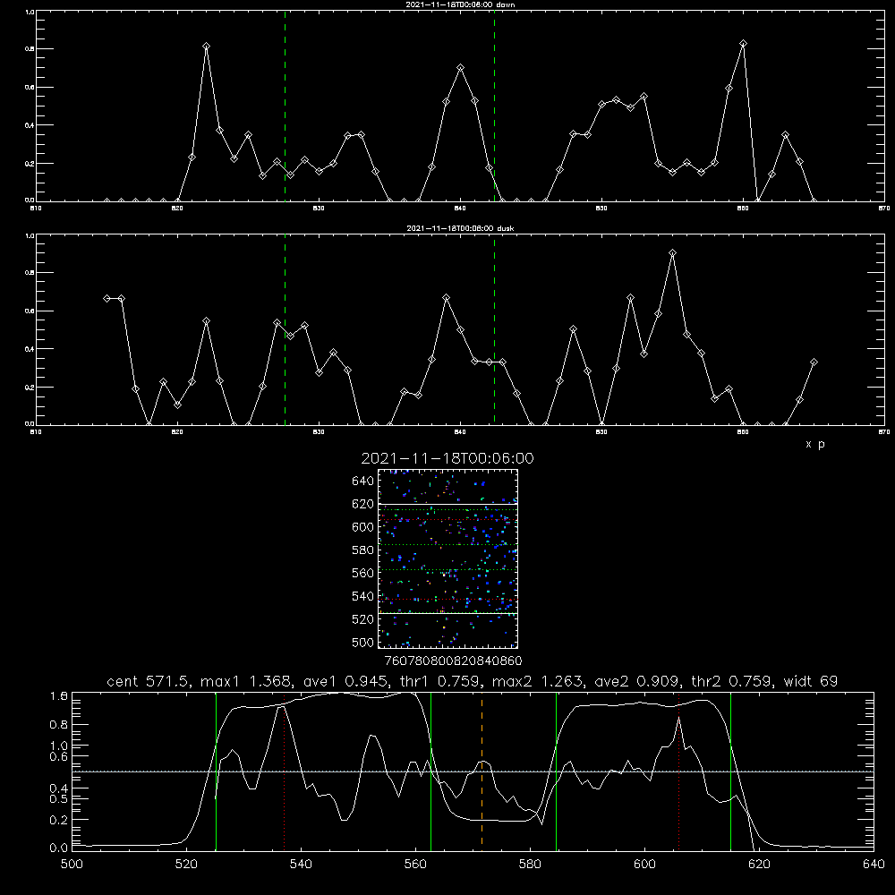This screenshot has width=895, height=895.
Task: Select the dusk plot title text
Action: pyautogui.click(x=460, y=228)
